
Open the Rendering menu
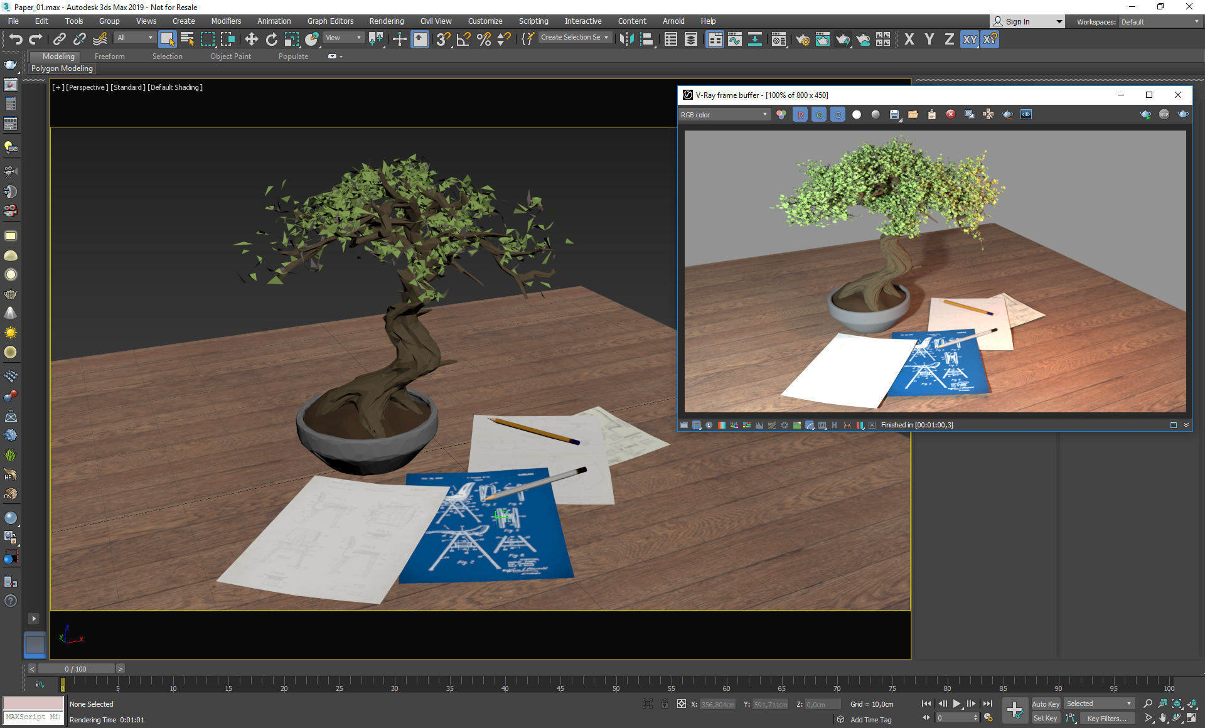[x=386, y=21]
